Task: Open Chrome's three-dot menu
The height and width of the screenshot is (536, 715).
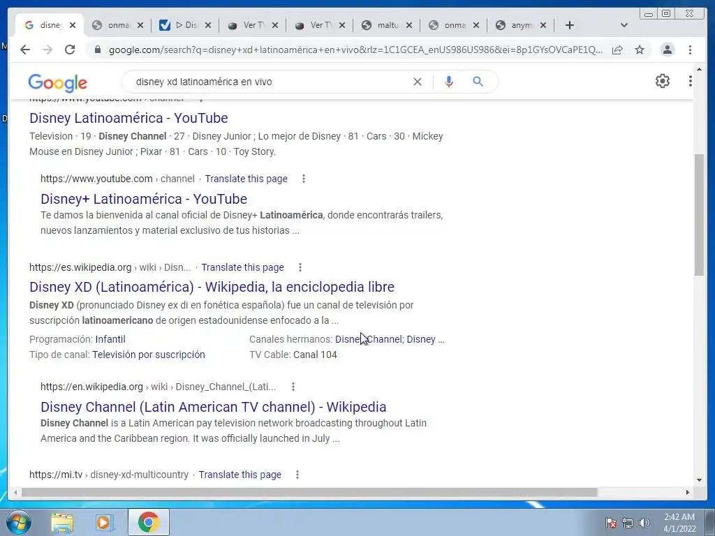Action: pos(690,50)
